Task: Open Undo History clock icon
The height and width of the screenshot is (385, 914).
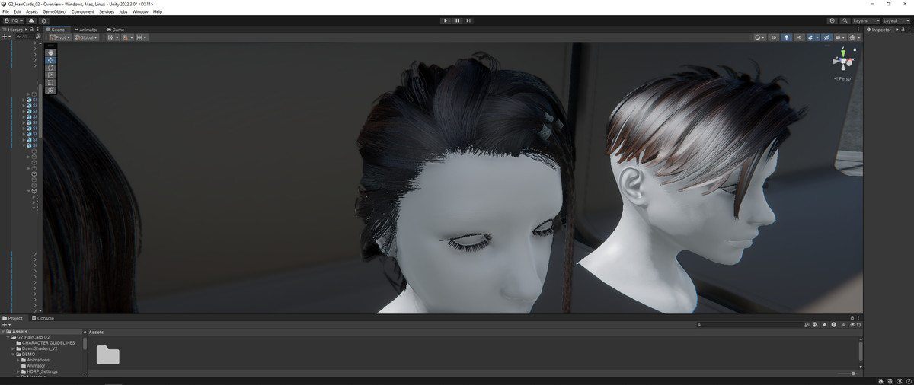Action: pos(832,21)
